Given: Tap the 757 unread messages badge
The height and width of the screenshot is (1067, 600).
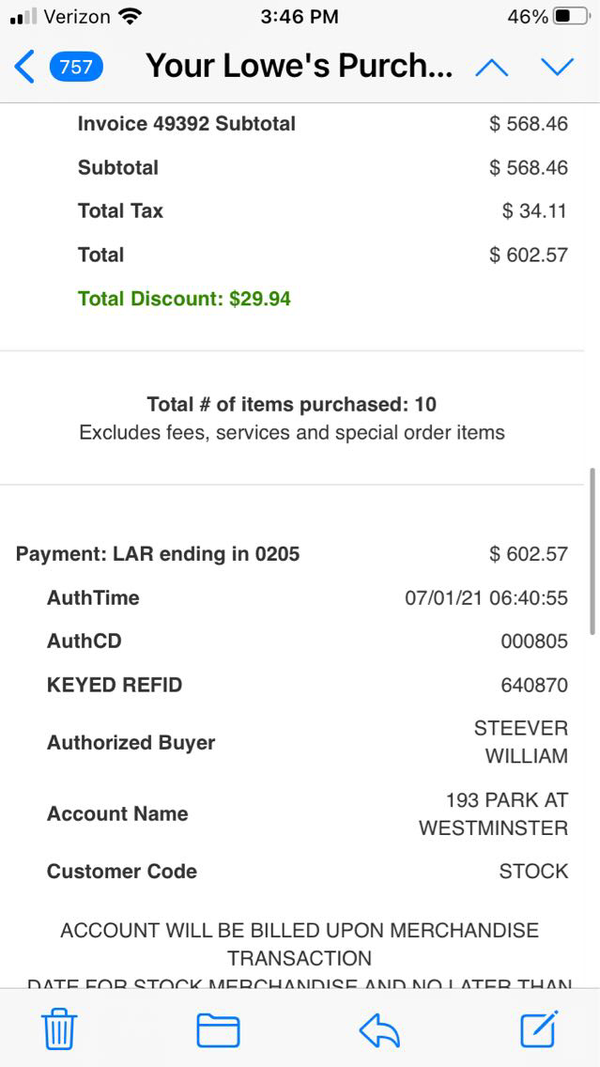Looking at the screenshot, I should pyautogui.click(x=76, y=67).
